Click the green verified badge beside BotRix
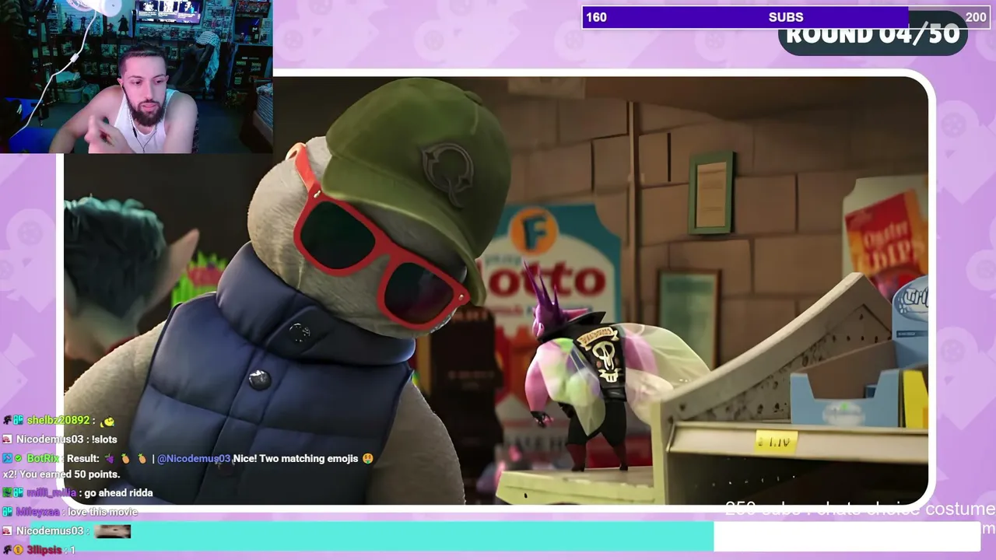The width and height of the screenshot is (996, 560). pos(19,458)
